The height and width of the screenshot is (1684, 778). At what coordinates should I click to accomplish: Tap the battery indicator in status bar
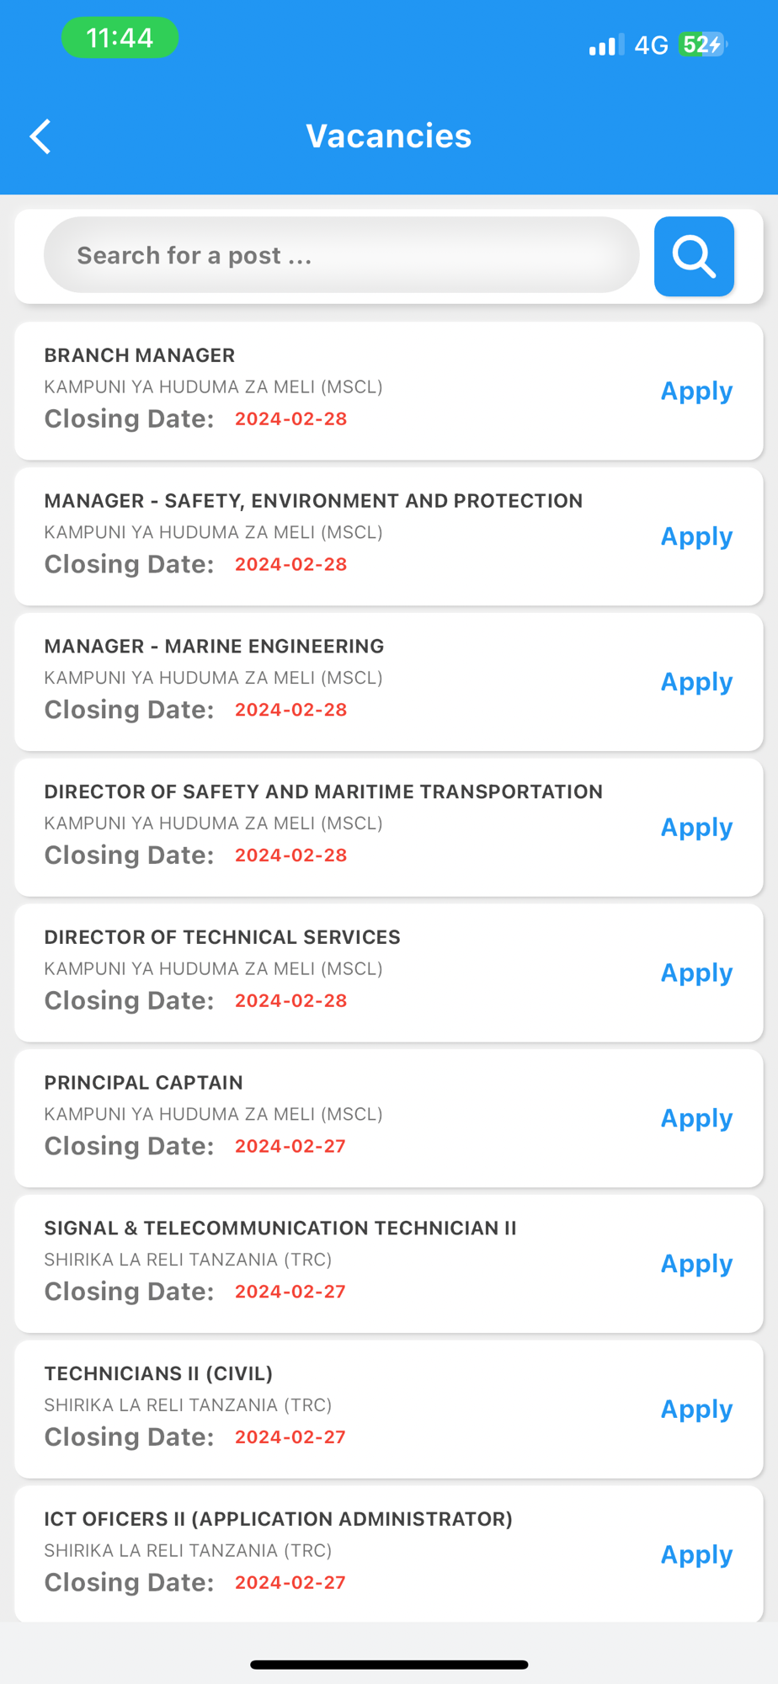coord(702,45)
